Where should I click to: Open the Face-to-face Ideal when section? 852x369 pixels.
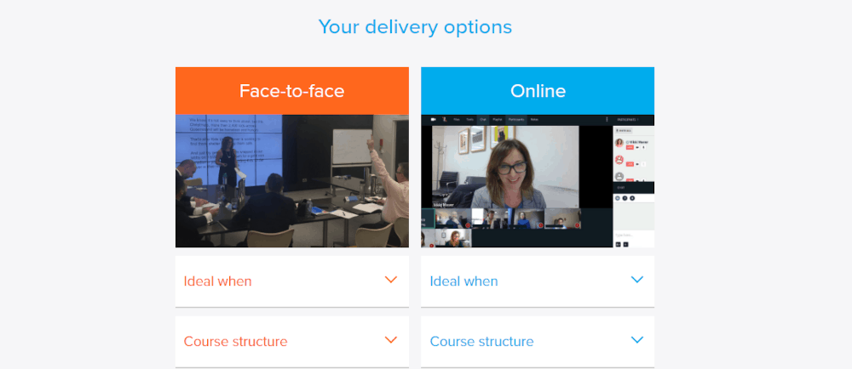coord(291,281)
